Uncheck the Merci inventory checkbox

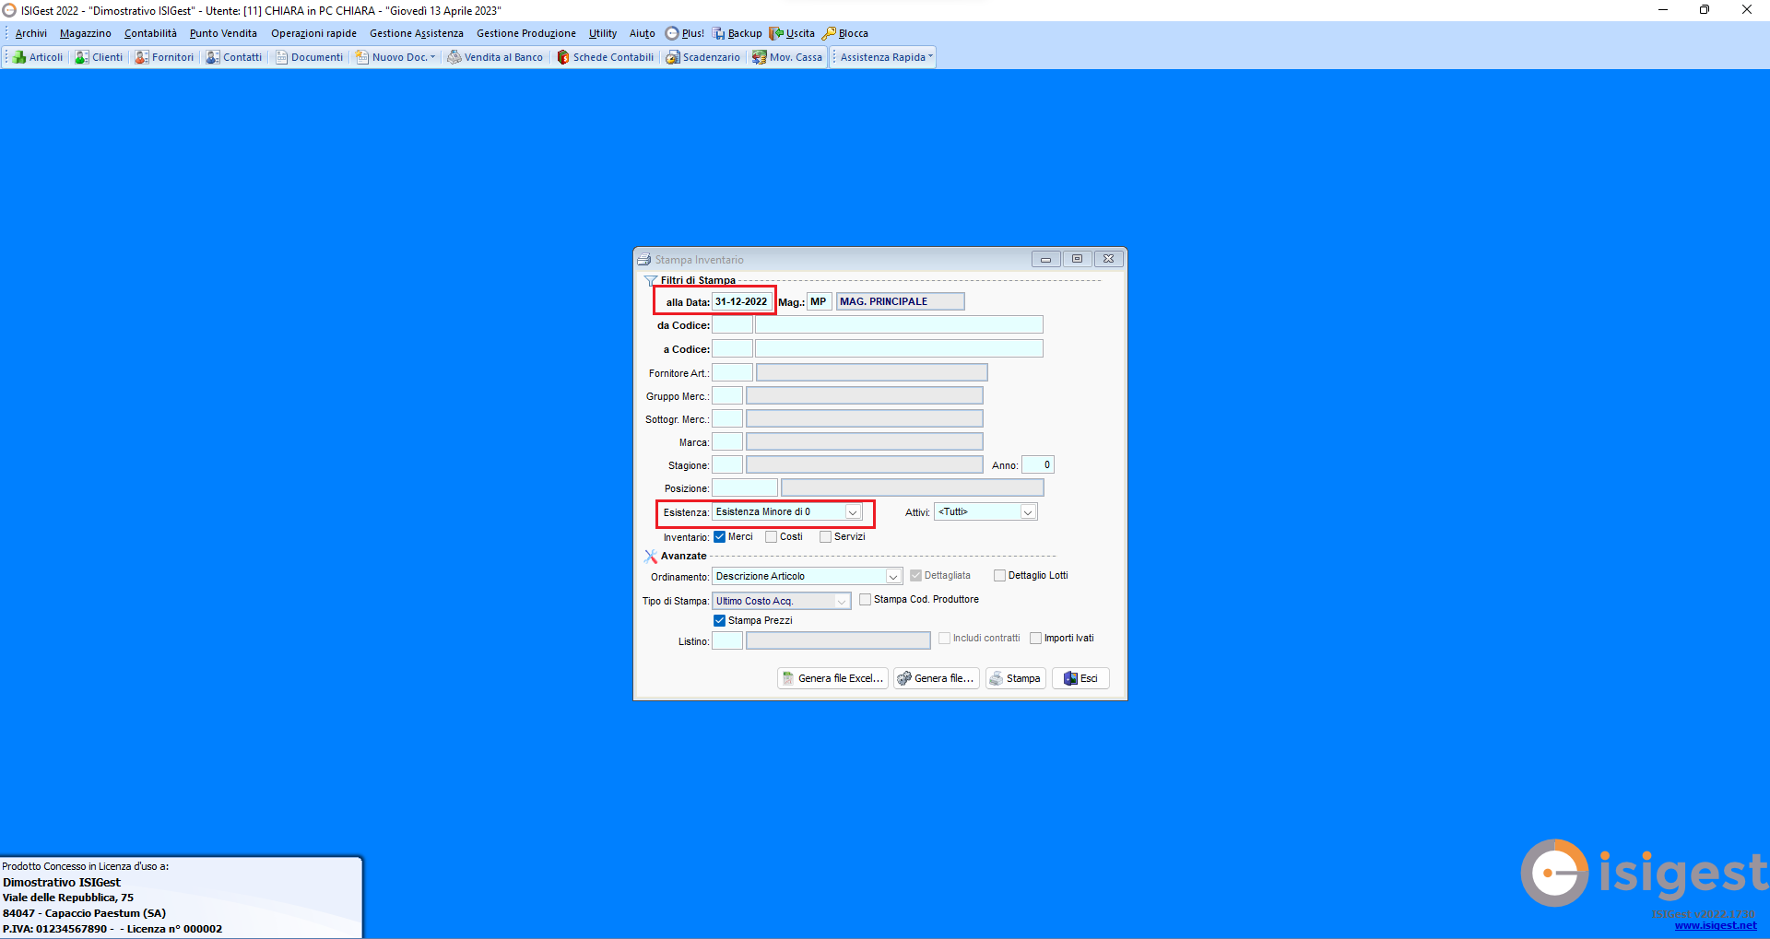tap(720, 537)
